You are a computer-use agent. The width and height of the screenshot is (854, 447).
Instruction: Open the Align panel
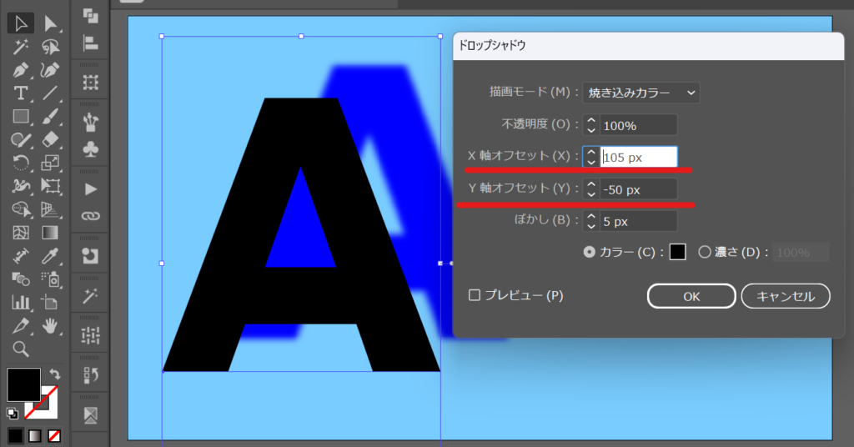pyautogui.click(x=90, y=43)
